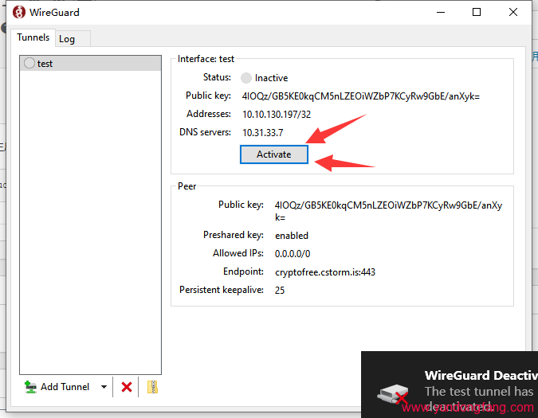Click the interface public key value
Screen dimensions: 538x418
tap(360, 96)
